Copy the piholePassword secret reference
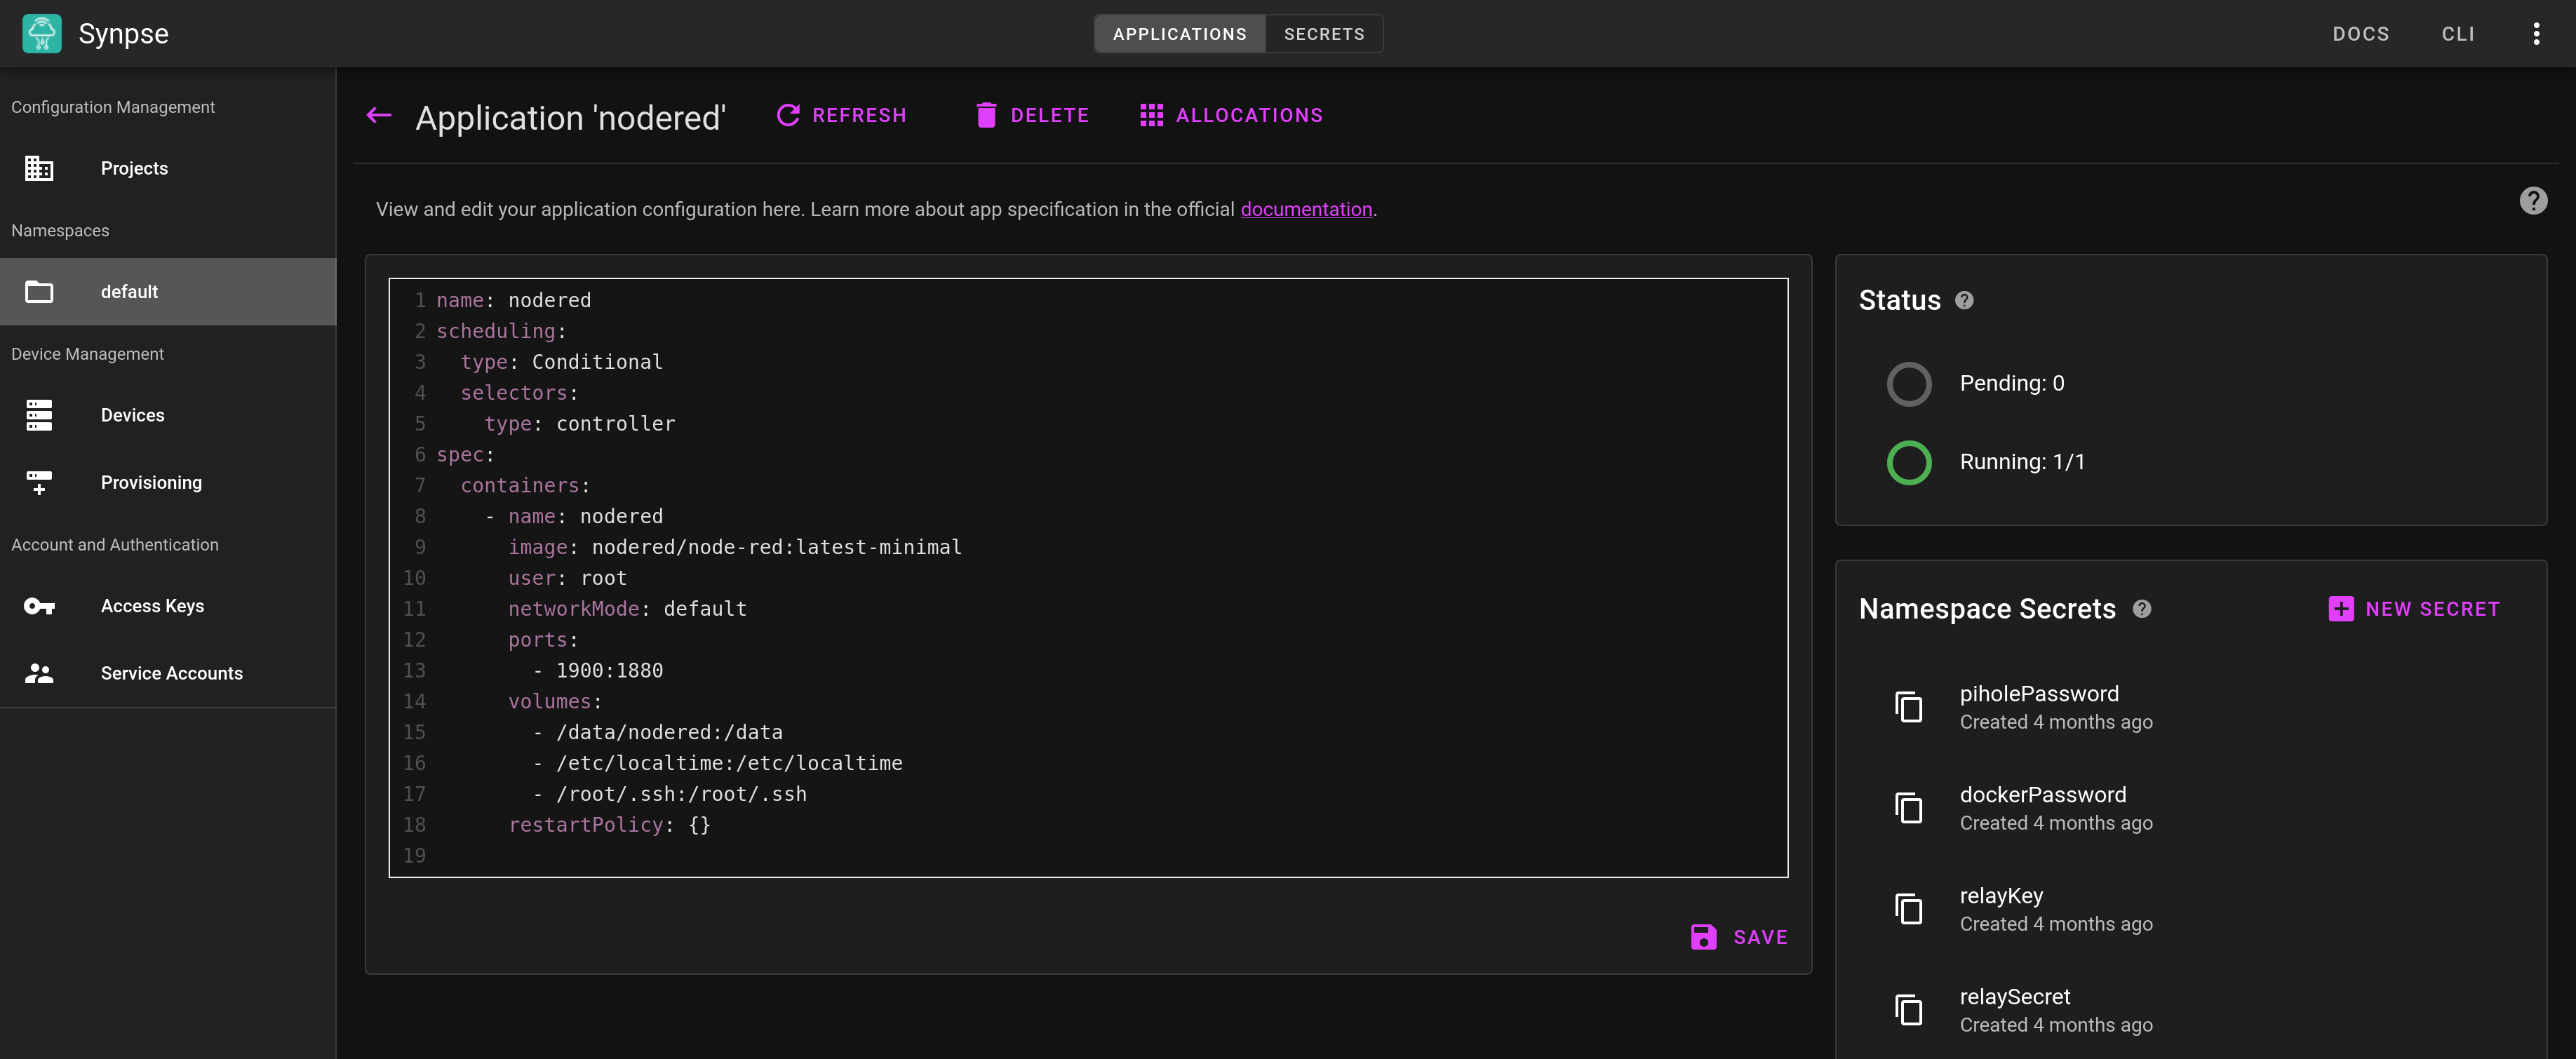This screenshot has height=1059, width=2576. [x=1908, y=707]
